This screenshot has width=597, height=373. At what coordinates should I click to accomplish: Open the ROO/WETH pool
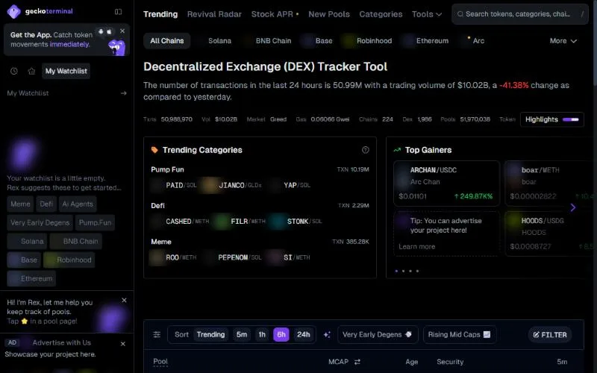[173, 257]
